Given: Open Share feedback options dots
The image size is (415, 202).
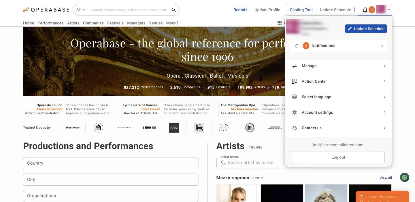Looking at the screenshot, I should pos(402,197).
